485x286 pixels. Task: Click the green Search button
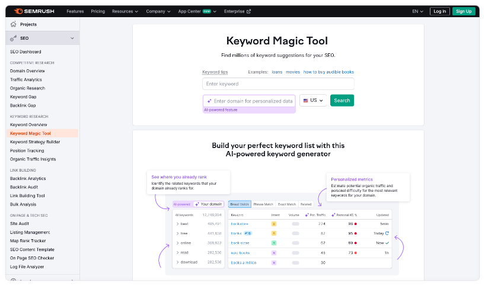pyautogui.click(x=342, y=101)
